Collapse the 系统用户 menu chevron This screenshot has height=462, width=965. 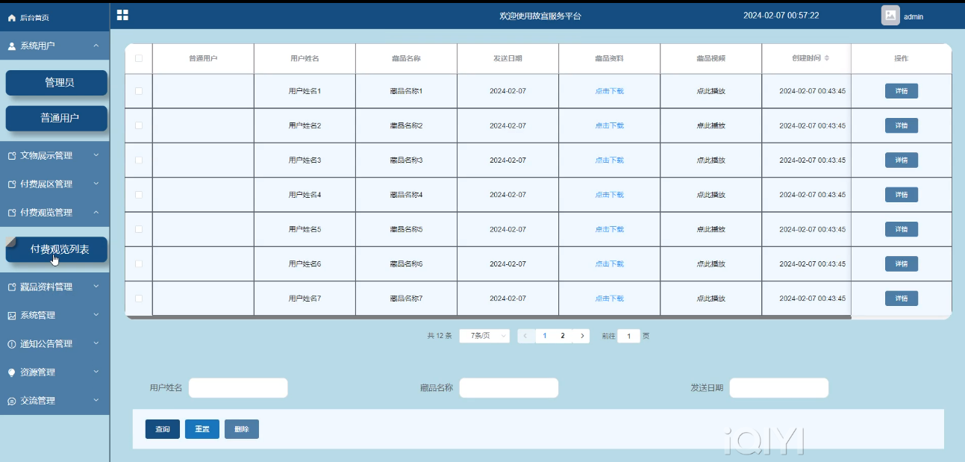tap(96, 46)
